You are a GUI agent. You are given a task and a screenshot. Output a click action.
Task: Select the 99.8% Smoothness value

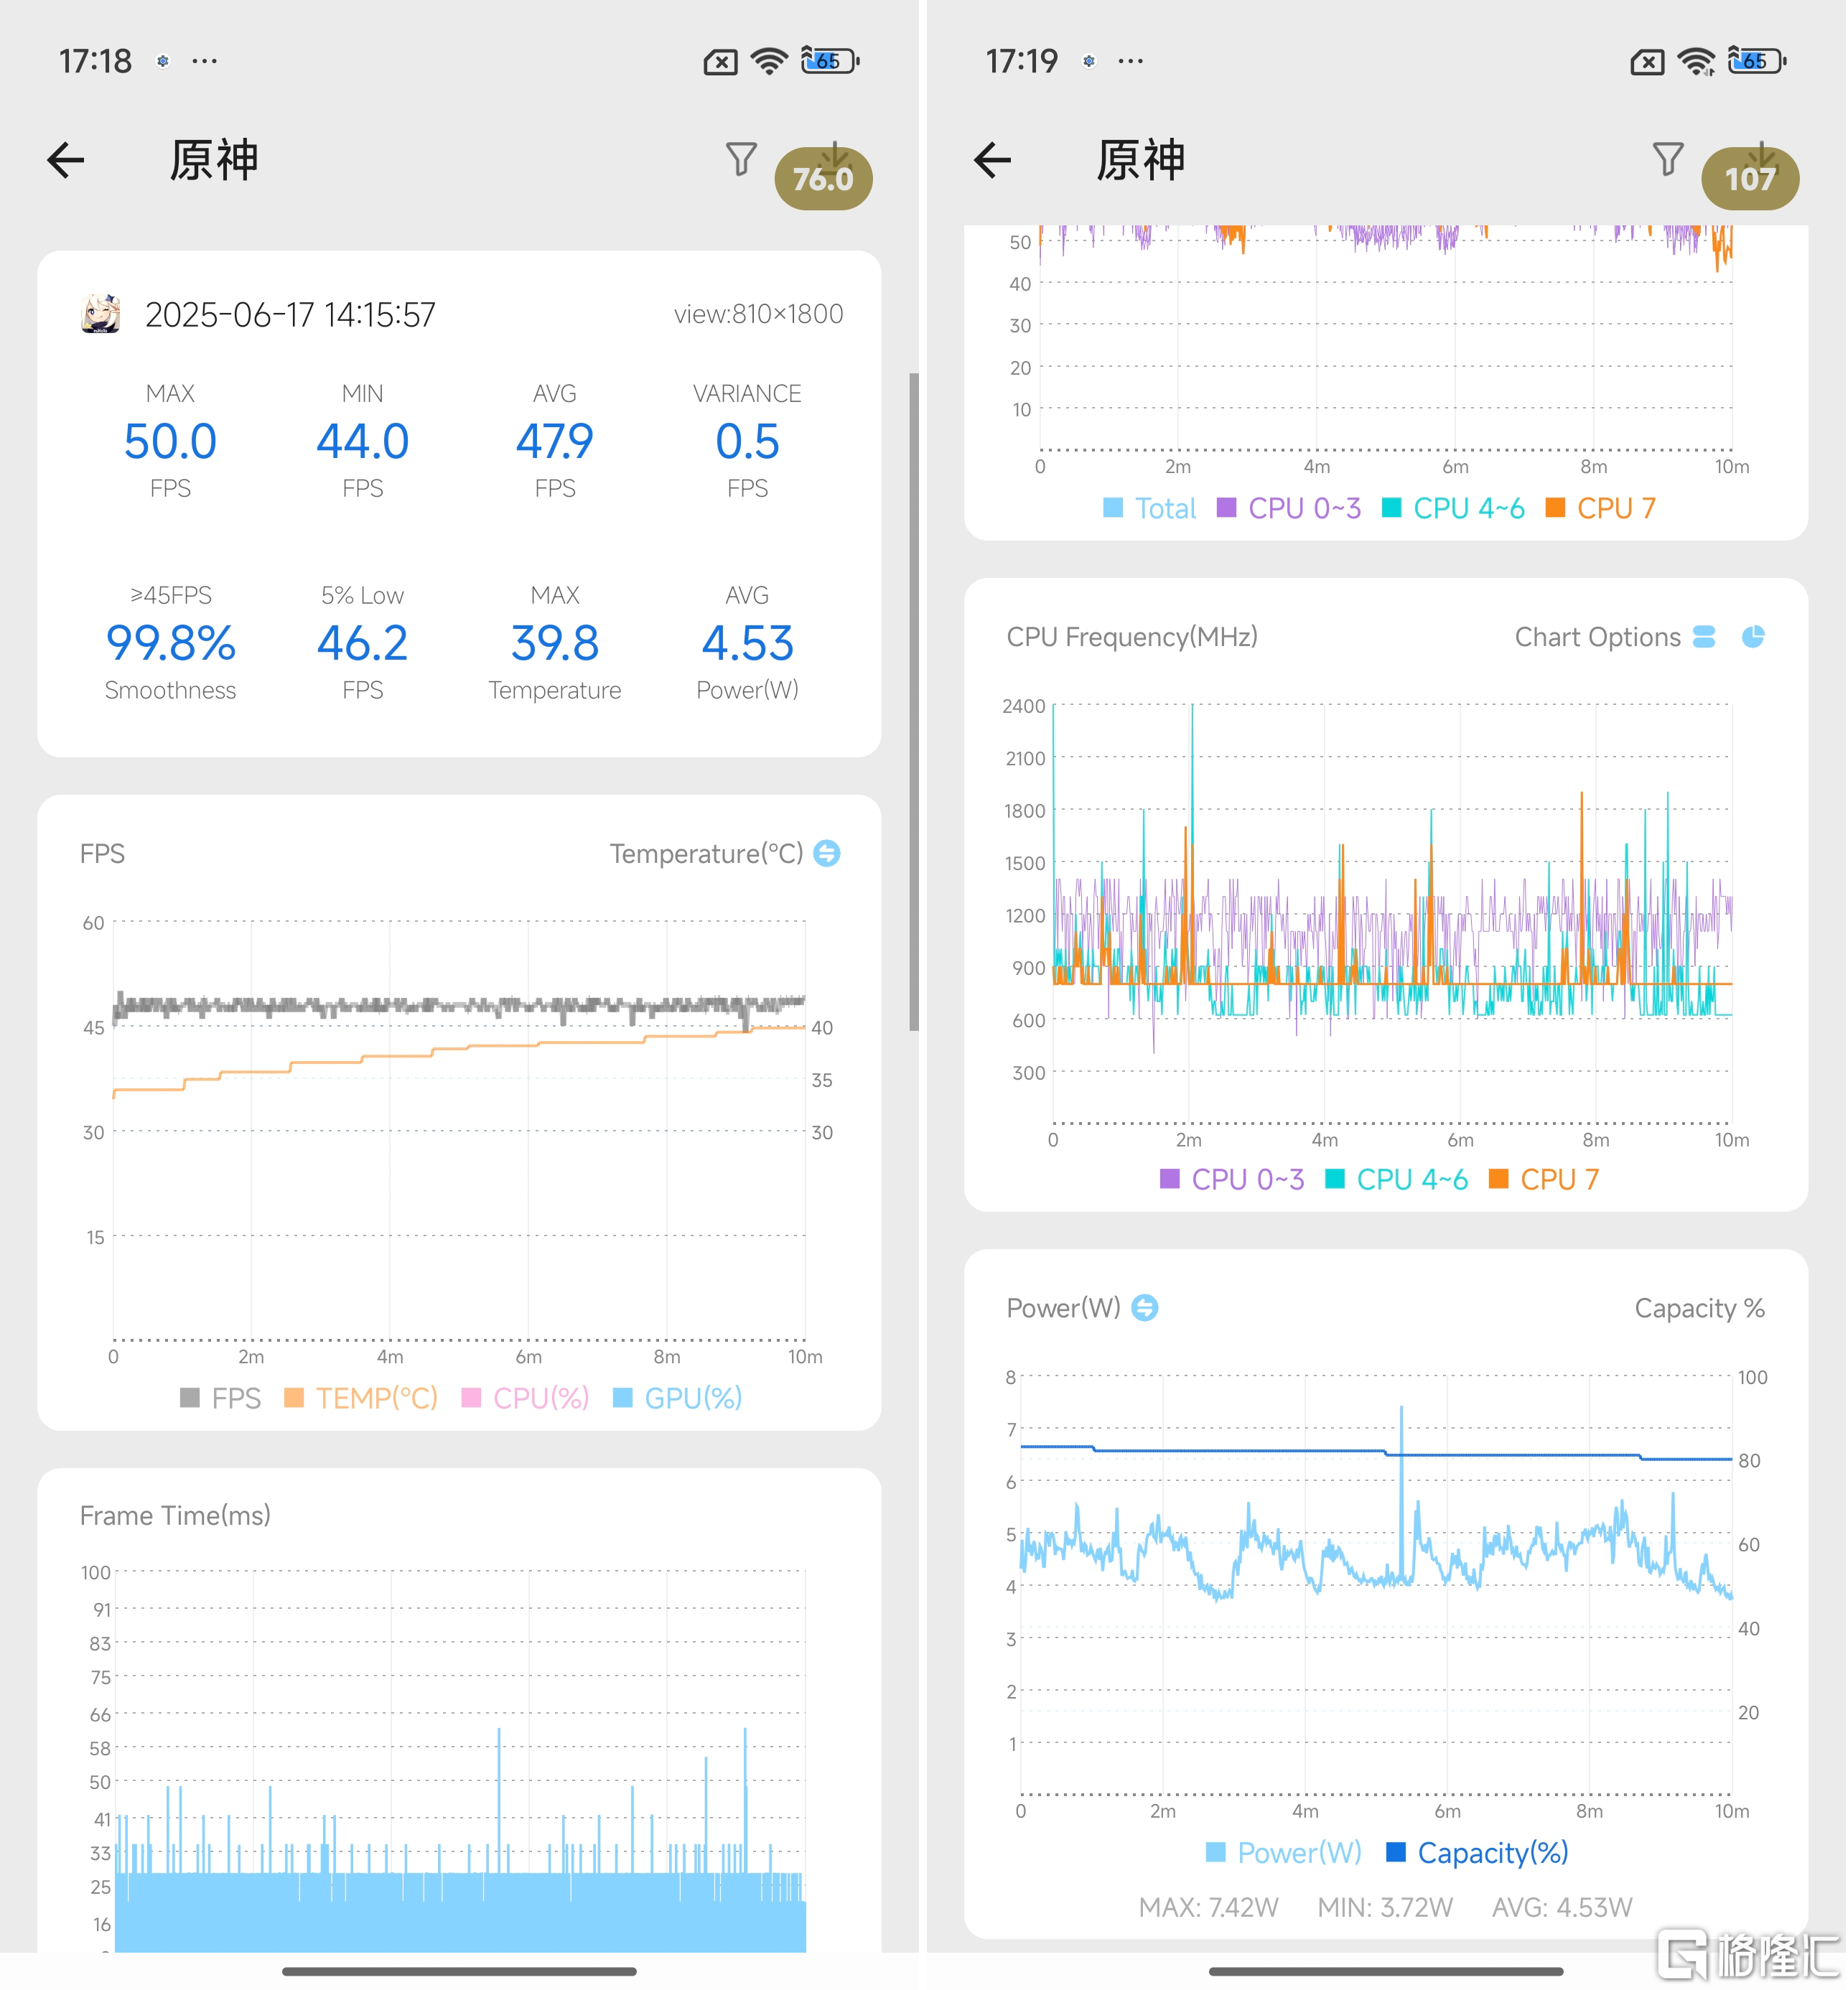[170, 643]
